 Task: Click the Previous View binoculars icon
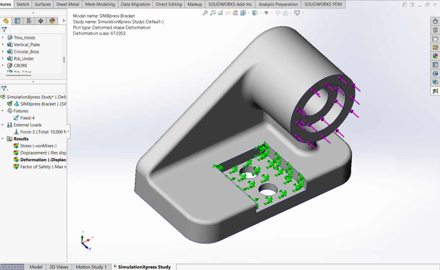pos(221,13)
